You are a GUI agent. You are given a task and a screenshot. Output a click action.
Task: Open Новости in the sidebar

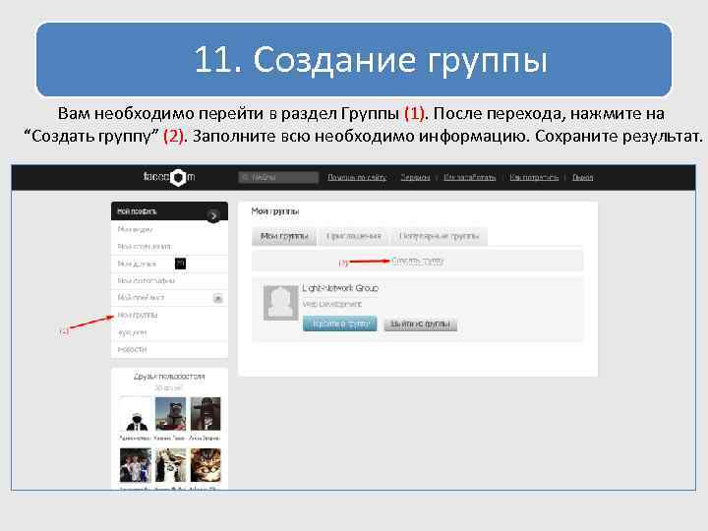(132, 349)
